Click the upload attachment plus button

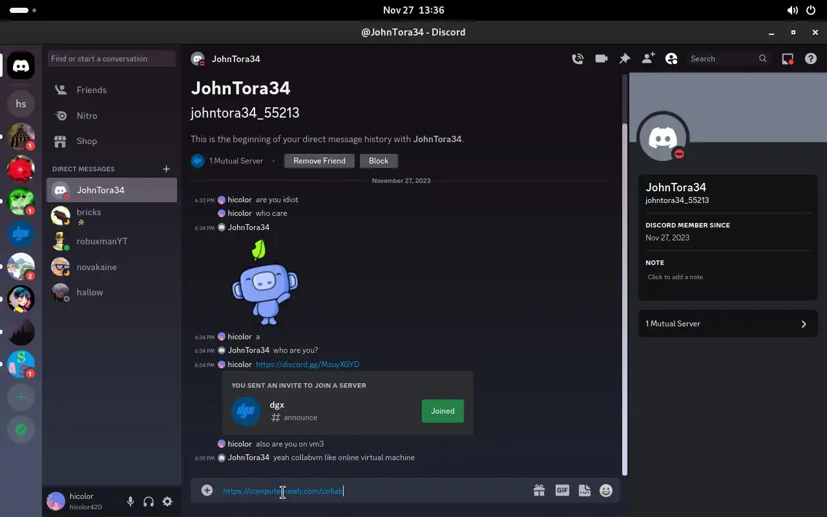coord(207,491)
